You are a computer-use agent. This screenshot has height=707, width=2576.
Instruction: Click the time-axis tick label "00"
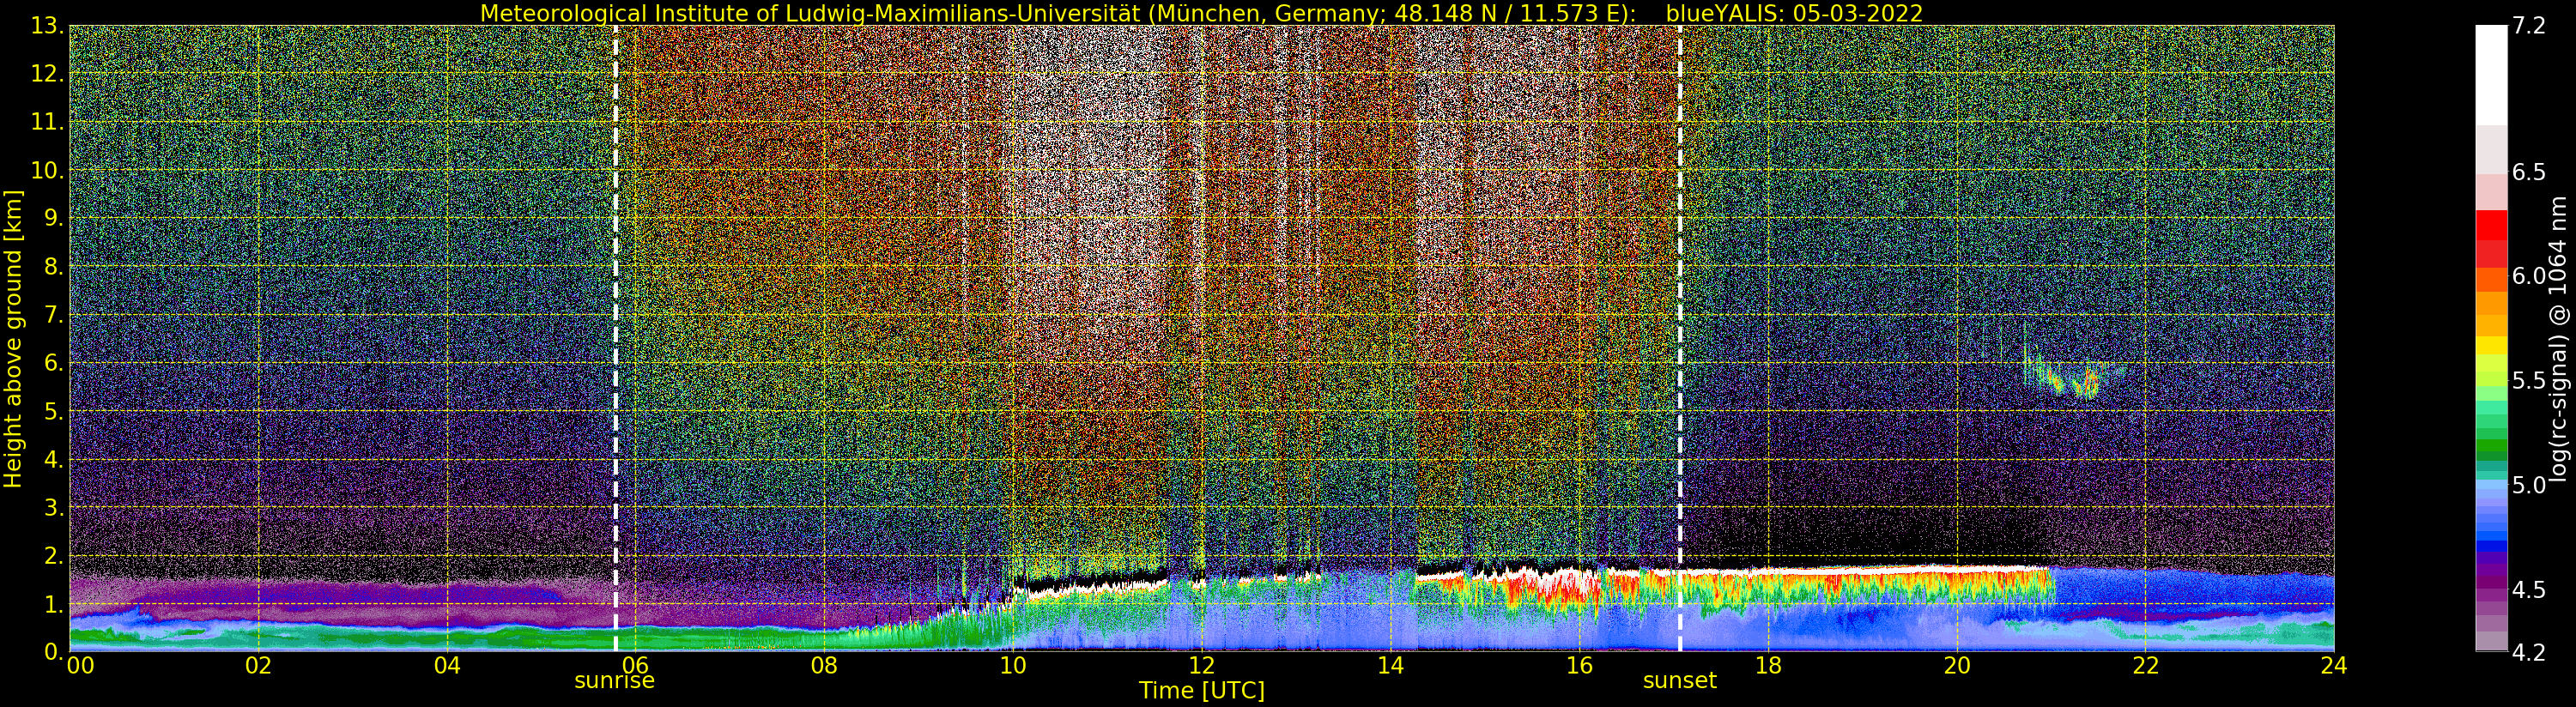tap(80, 666)
